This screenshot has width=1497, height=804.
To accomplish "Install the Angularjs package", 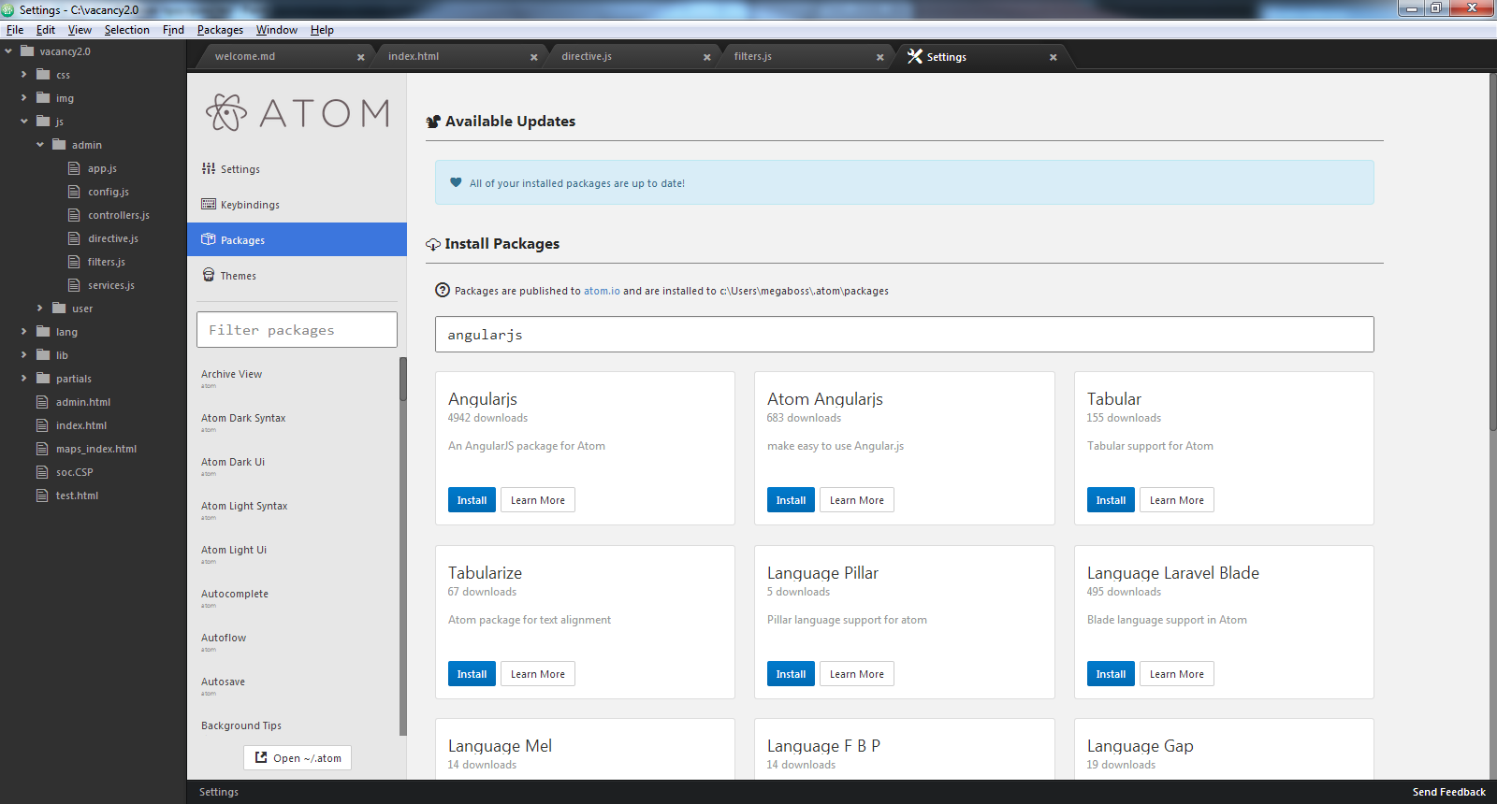I will tap(472, 500).
